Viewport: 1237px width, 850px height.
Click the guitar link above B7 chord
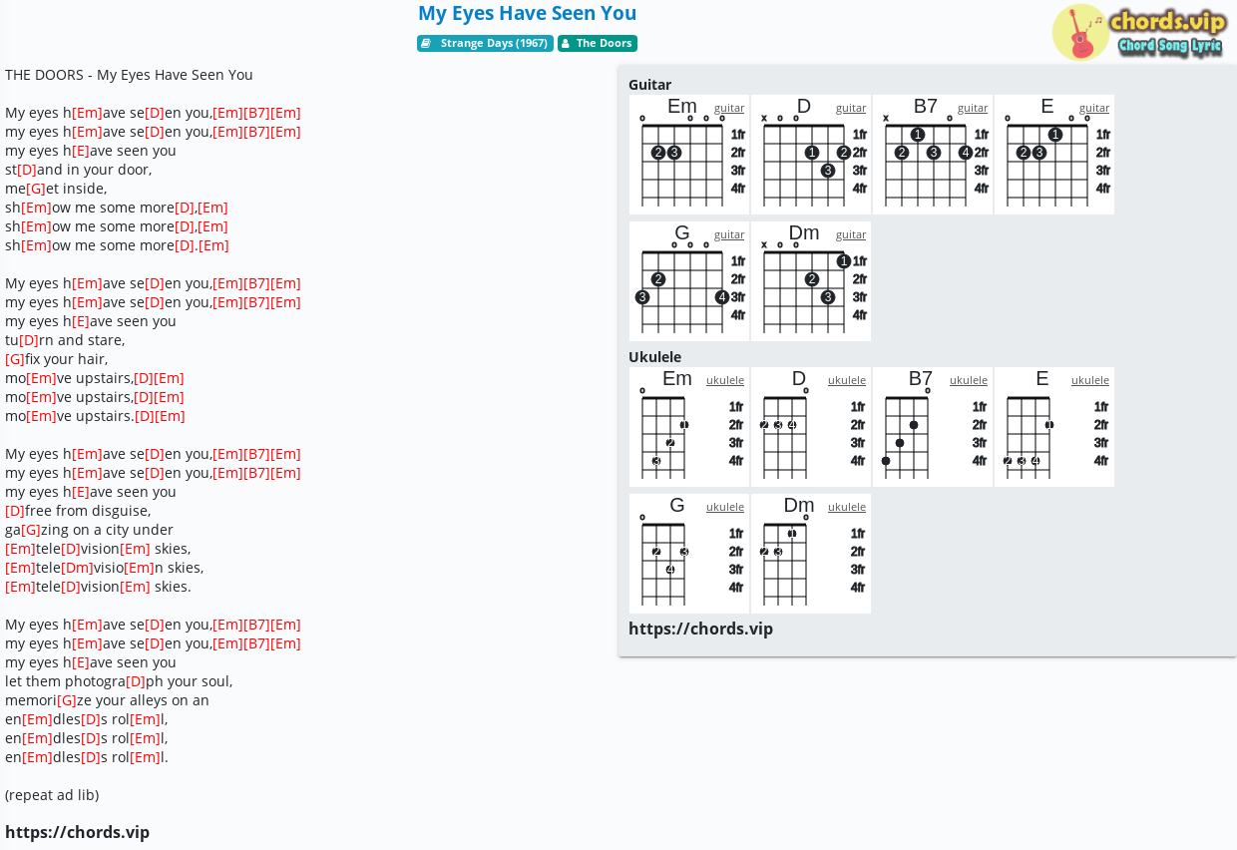click(973, 108)
